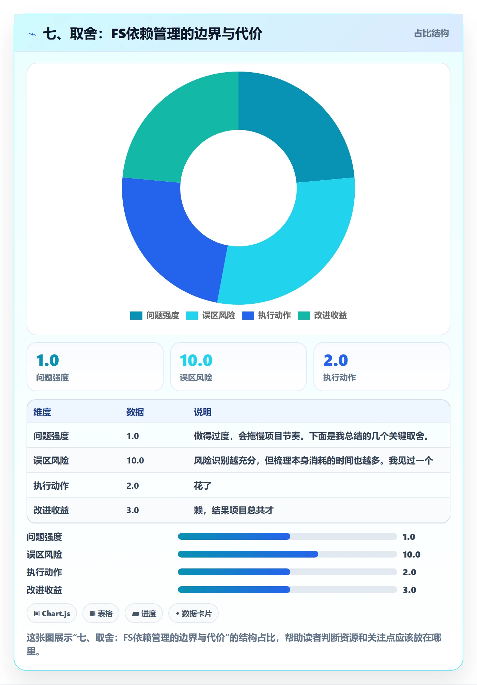The image size is (477, 685).
Task: Click the 问题强度 legend label
Action: pyautogui.click(x=163, y=316)
